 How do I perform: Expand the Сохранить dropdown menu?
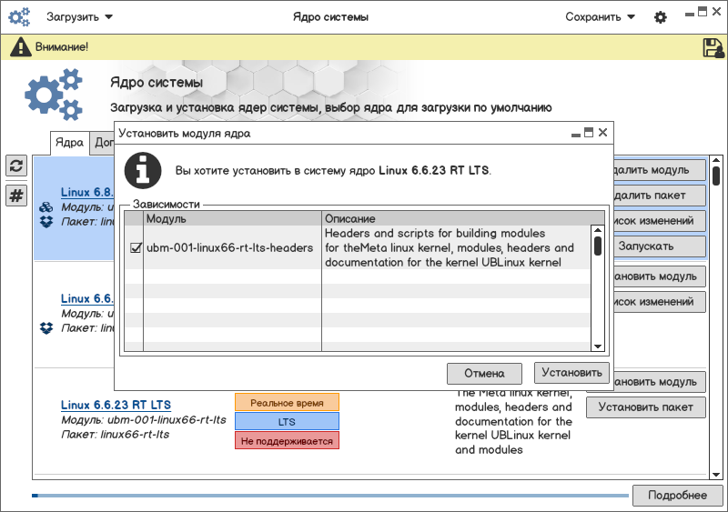[x=600, y=17]
